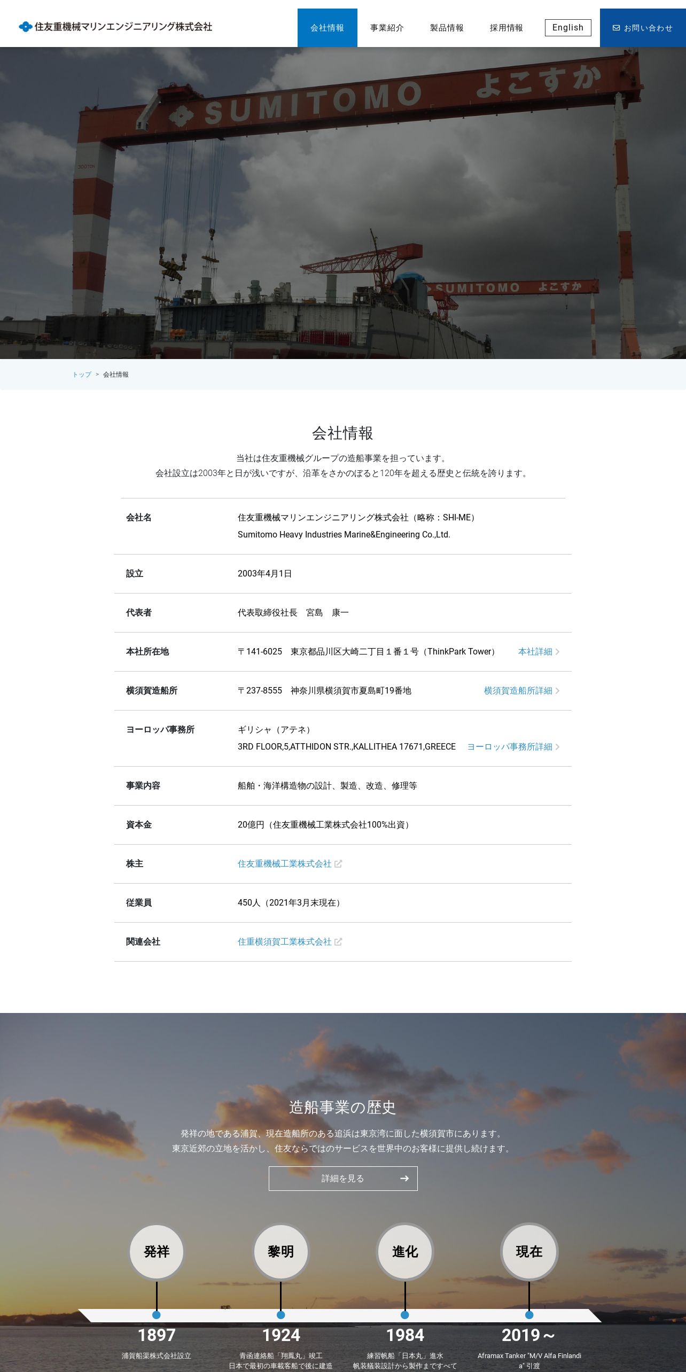Select the 黎明 timeline circle
Image resolution: width=686 pixels, height=1372 pixels.
coord(281,1252)
